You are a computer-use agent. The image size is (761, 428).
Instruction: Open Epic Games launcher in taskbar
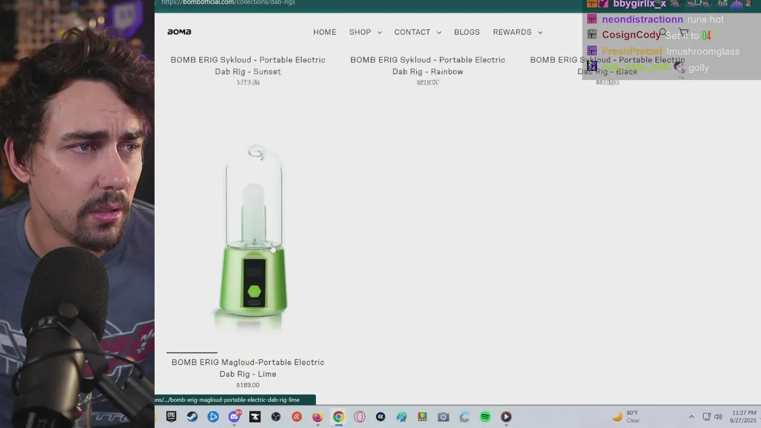click(x=171, y=417)
